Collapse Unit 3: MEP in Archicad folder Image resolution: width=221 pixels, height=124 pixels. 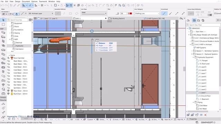coord(190,44)
